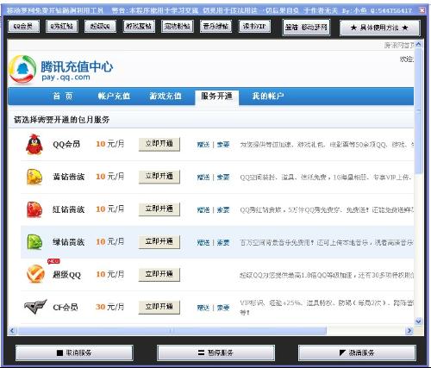Click the QQ会员 service name text
This screenshot has width=431, height=368.
(x=66, y=144)
